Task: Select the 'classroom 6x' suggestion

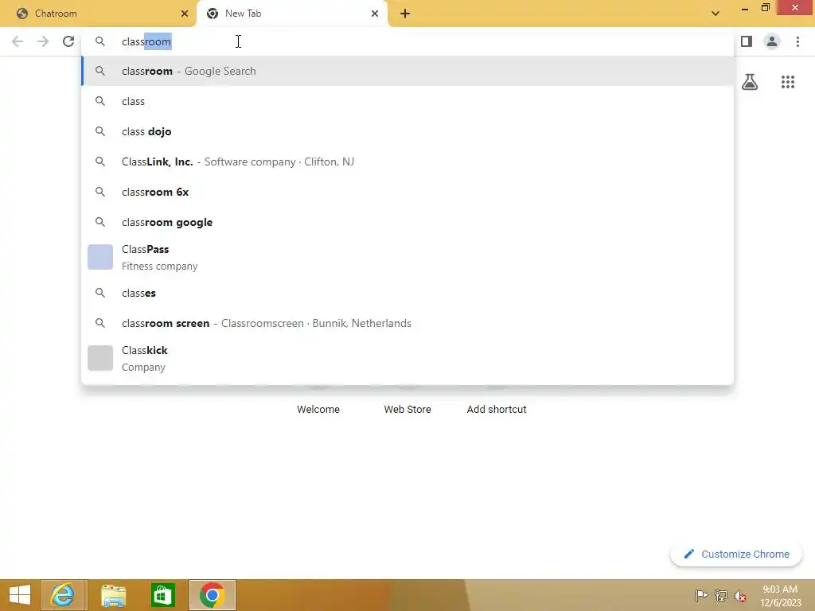Action: 407,192
